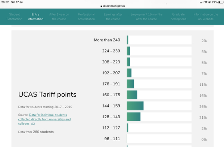
Task: Click the 7% bar for 192 - 207
Action: 129,73
